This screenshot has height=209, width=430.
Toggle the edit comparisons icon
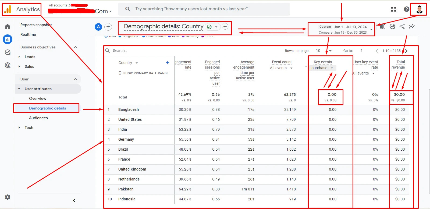[x=383, y=26]
